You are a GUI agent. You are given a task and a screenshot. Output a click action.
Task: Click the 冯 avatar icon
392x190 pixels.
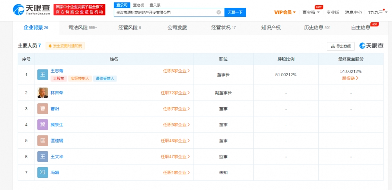42,172
